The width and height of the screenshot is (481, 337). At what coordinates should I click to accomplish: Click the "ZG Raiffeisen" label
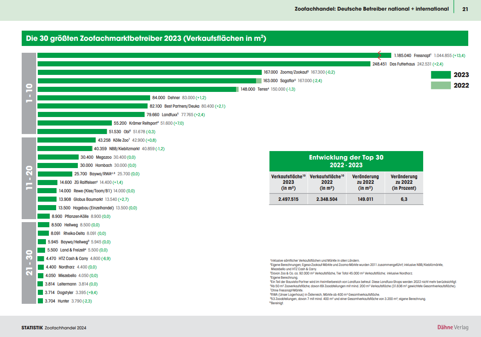coord(85,182)
